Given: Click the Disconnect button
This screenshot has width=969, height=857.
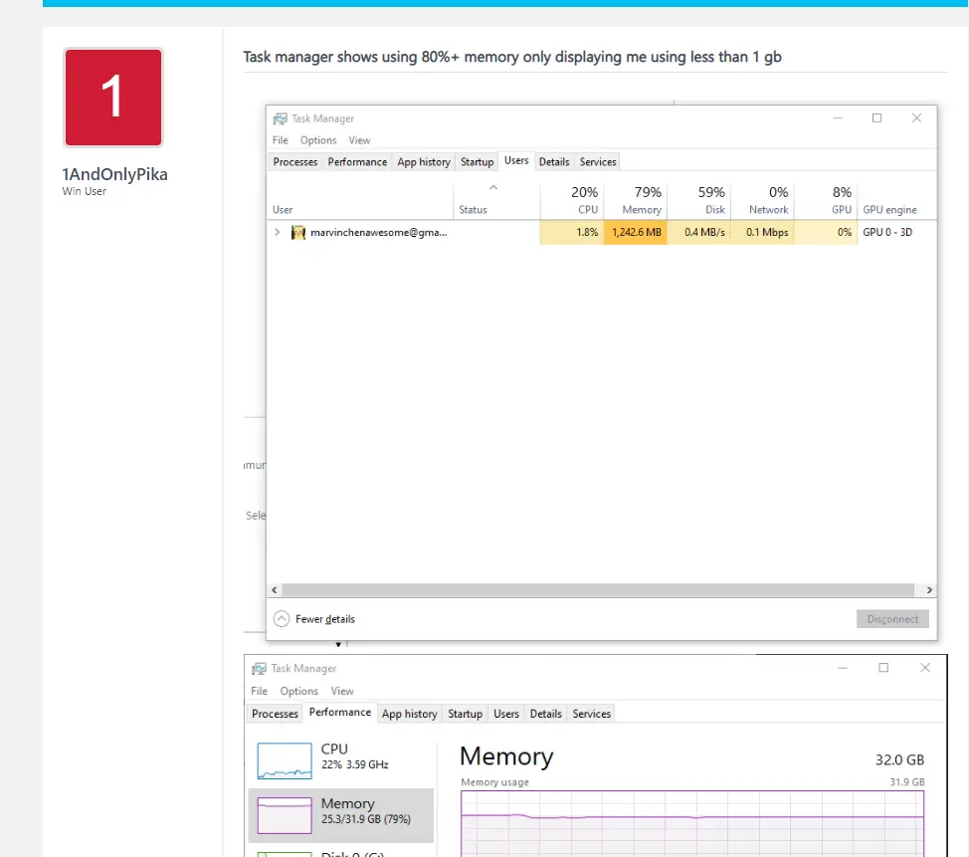Looking at the screenshot, I should click(x=892, y=619).
